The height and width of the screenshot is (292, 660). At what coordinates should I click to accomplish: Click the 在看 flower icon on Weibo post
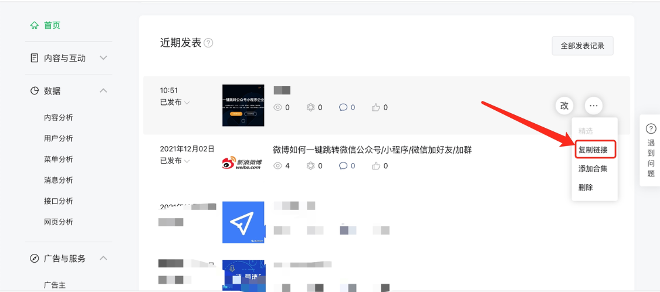click(x=310, y=166)
